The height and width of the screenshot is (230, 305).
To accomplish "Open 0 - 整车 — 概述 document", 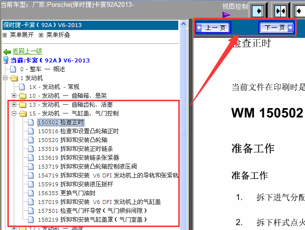I will pyautogui.click(x=43, y=69).
